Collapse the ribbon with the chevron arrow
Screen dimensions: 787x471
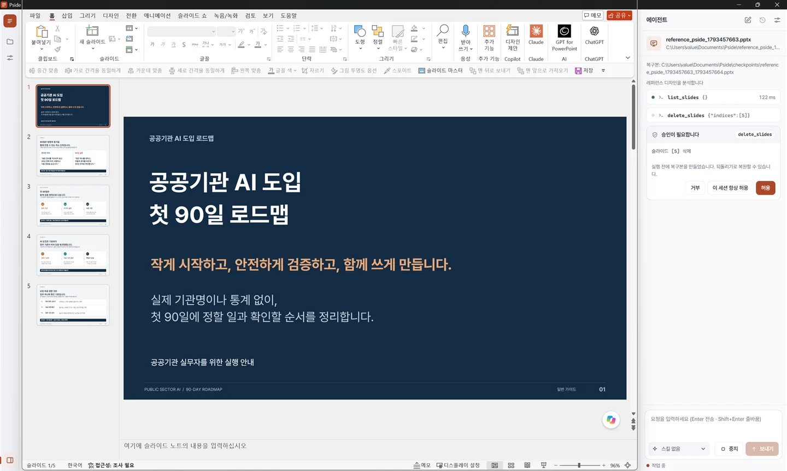click(627, 57)
